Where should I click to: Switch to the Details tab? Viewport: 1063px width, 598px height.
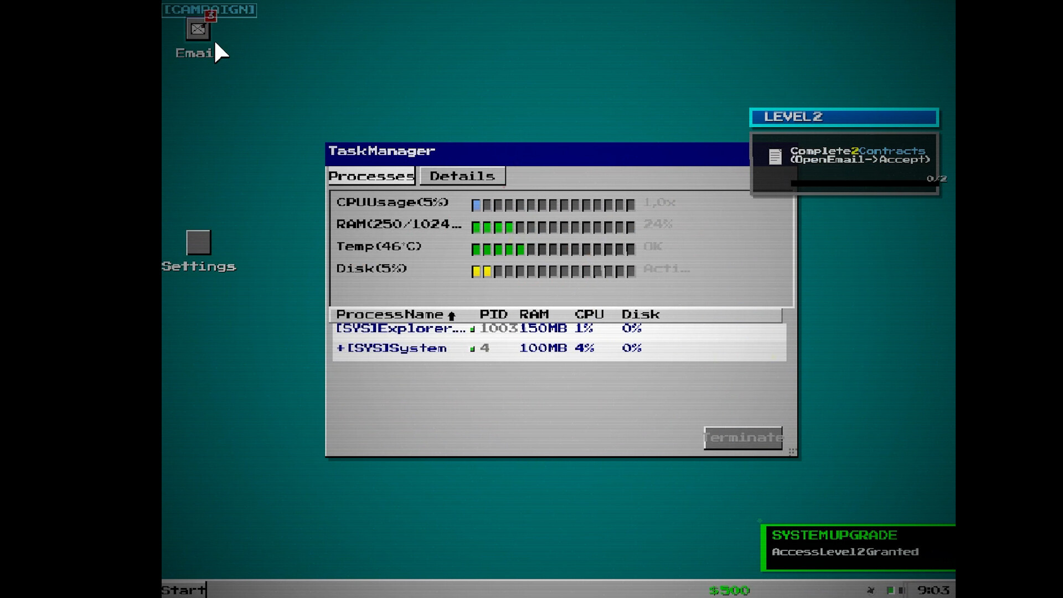click(462, 176)
